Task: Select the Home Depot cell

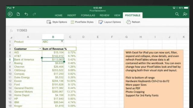Action: click(28, 95)
